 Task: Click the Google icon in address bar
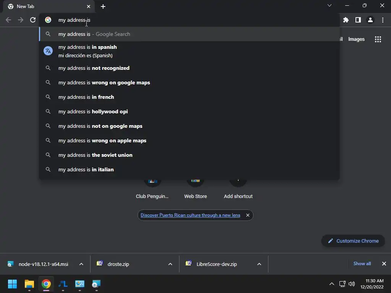[x=48, y=20]
